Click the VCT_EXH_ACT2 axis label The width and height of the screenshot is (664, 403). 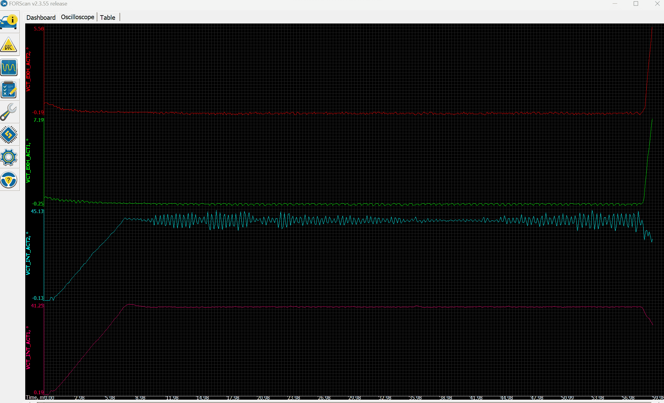(x=28, y=69)
